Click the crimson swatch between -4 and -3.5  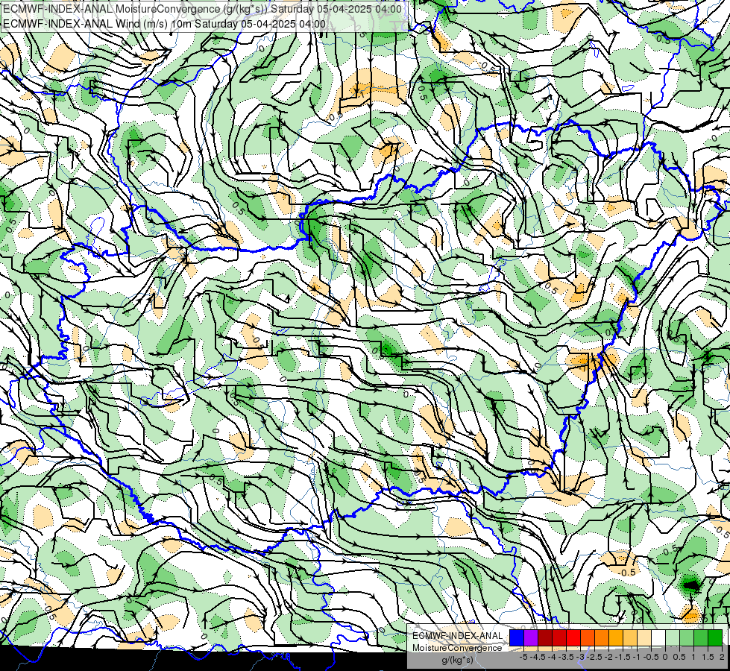(x=559, y=637)
